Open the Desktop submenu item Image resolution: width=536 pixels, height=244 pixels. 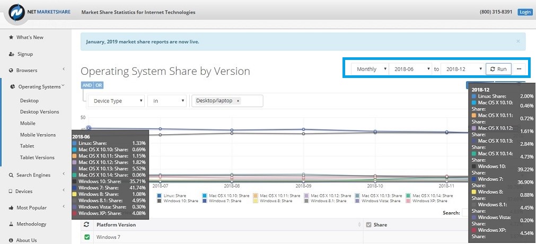coord(29,101)
